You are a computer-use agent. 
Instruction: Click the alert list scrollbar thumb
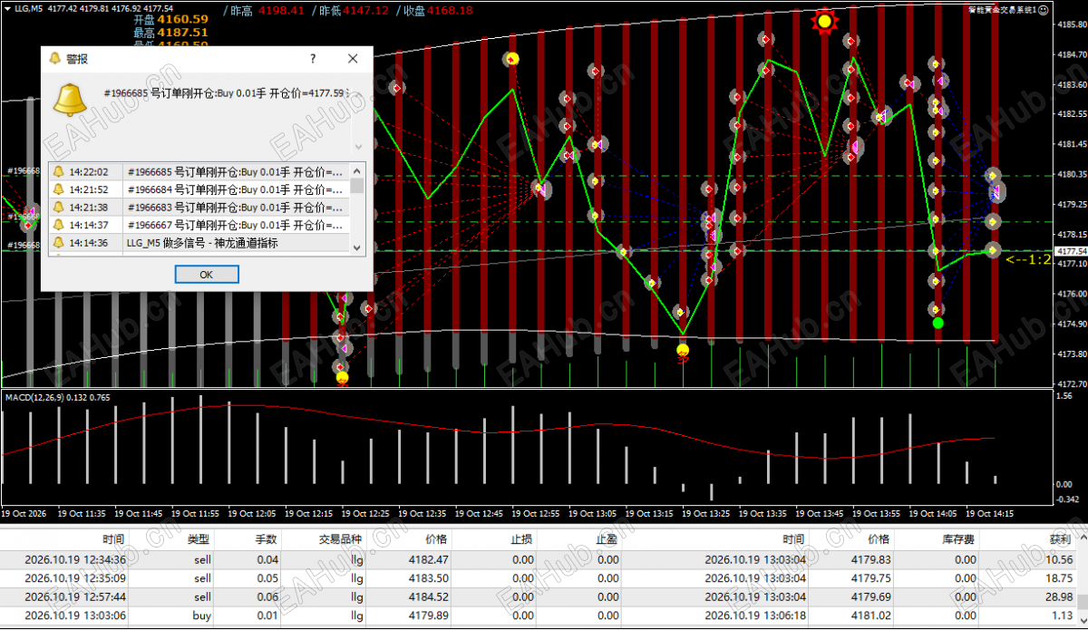pos(357,186)
